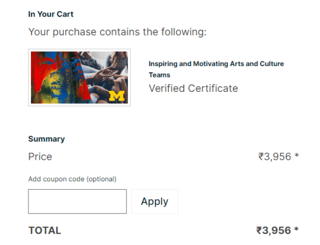Click the bold ₹3,956 total amount
Image resolution: width=320 pixels, height=245 pixels.
274,231
